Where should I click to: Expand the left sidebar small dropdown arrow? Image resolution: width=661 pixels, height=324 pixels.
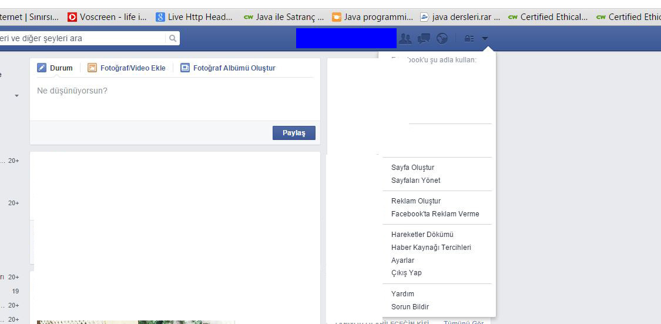[17, 96]
